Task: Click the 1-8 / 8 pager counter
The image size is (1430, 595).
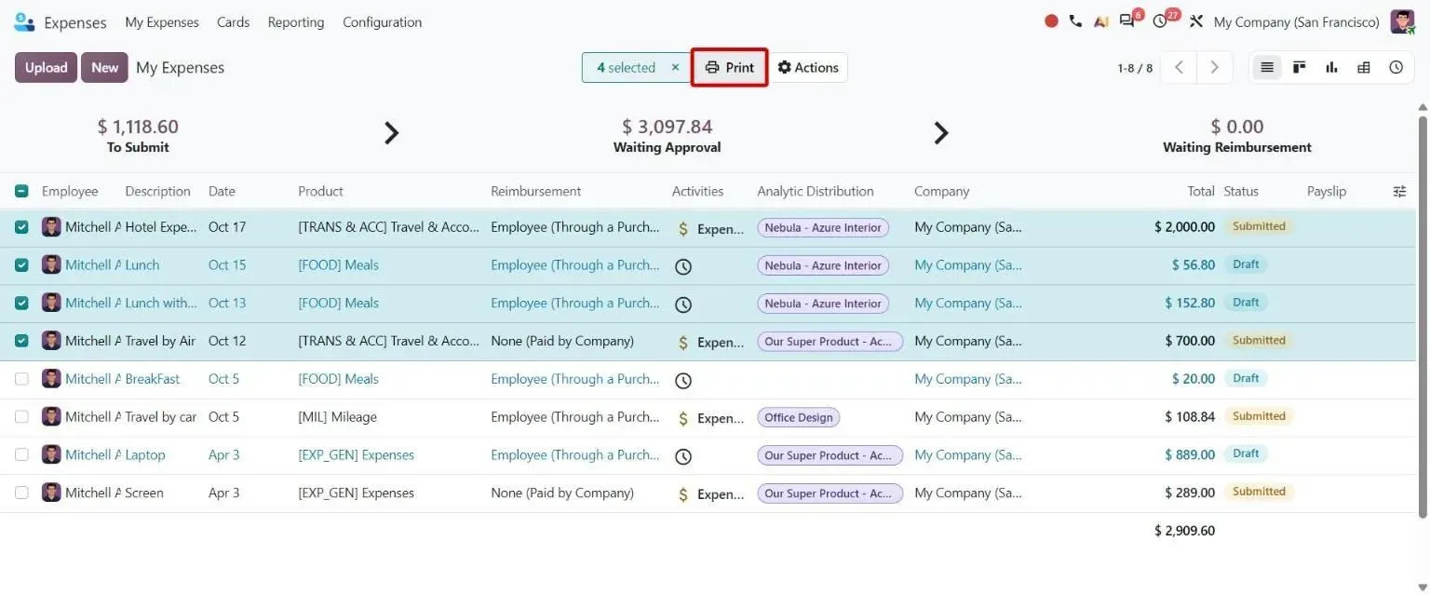Action: click(x=1135, y=68)
